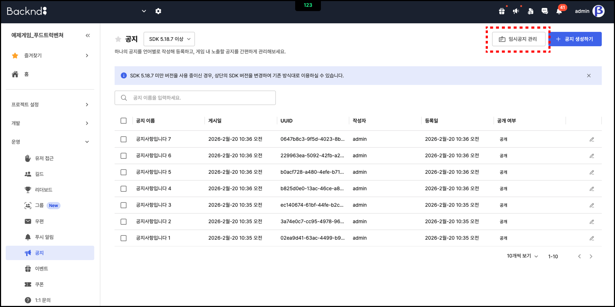Select the checkbox for 공지사항입니다 1
Image resolution: width=615 pixels, height=307 pixels.
pyautogui.click(x=124, y=238)
